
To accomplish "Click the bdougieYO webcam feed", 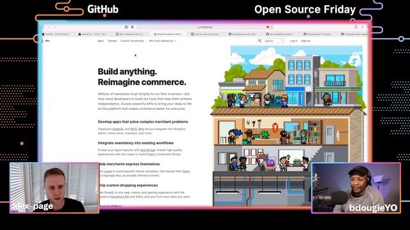I will (x=356, y=188).
